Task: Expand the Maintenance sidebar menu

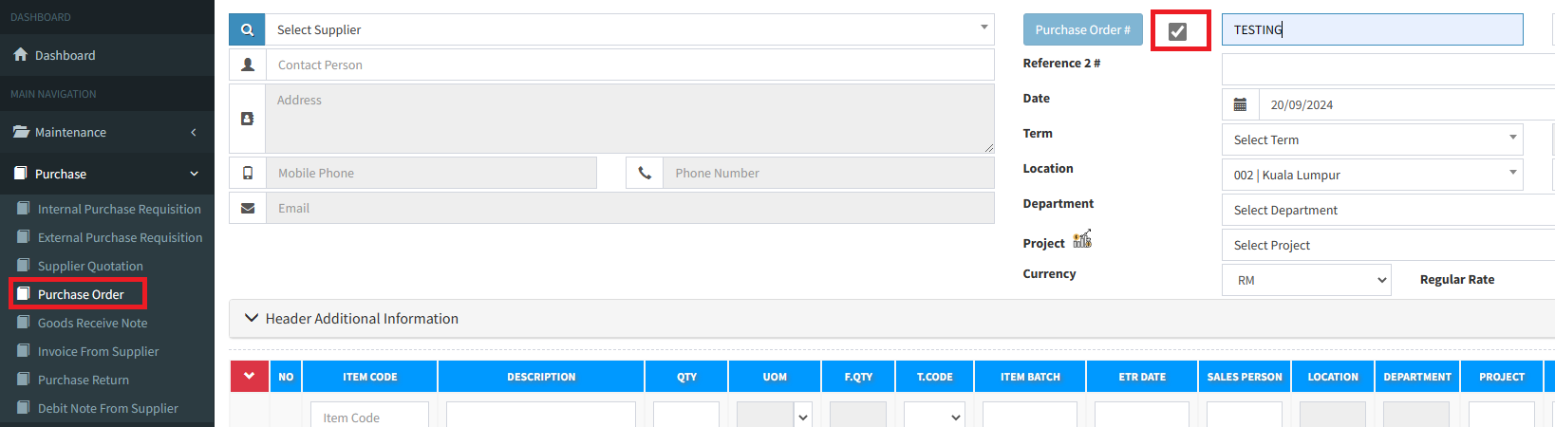Action: [106, 132]
